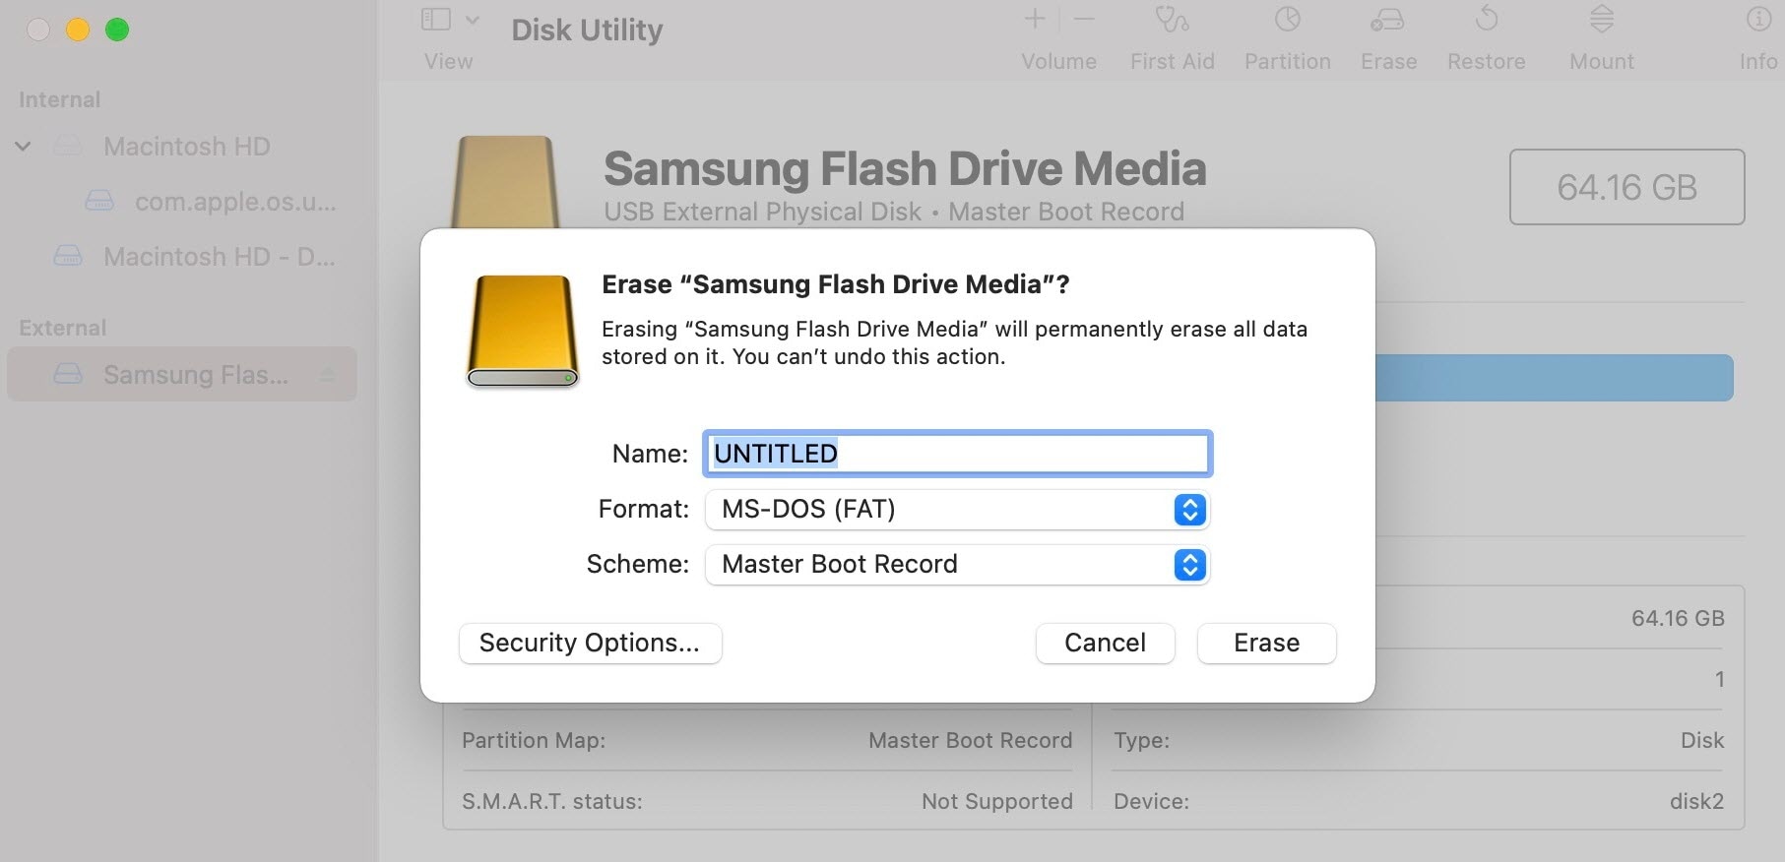The height and width of the screenshot is (862, 1785).
Task: Click the Erase toolbar icon
Action: [x=1387, y=20]
